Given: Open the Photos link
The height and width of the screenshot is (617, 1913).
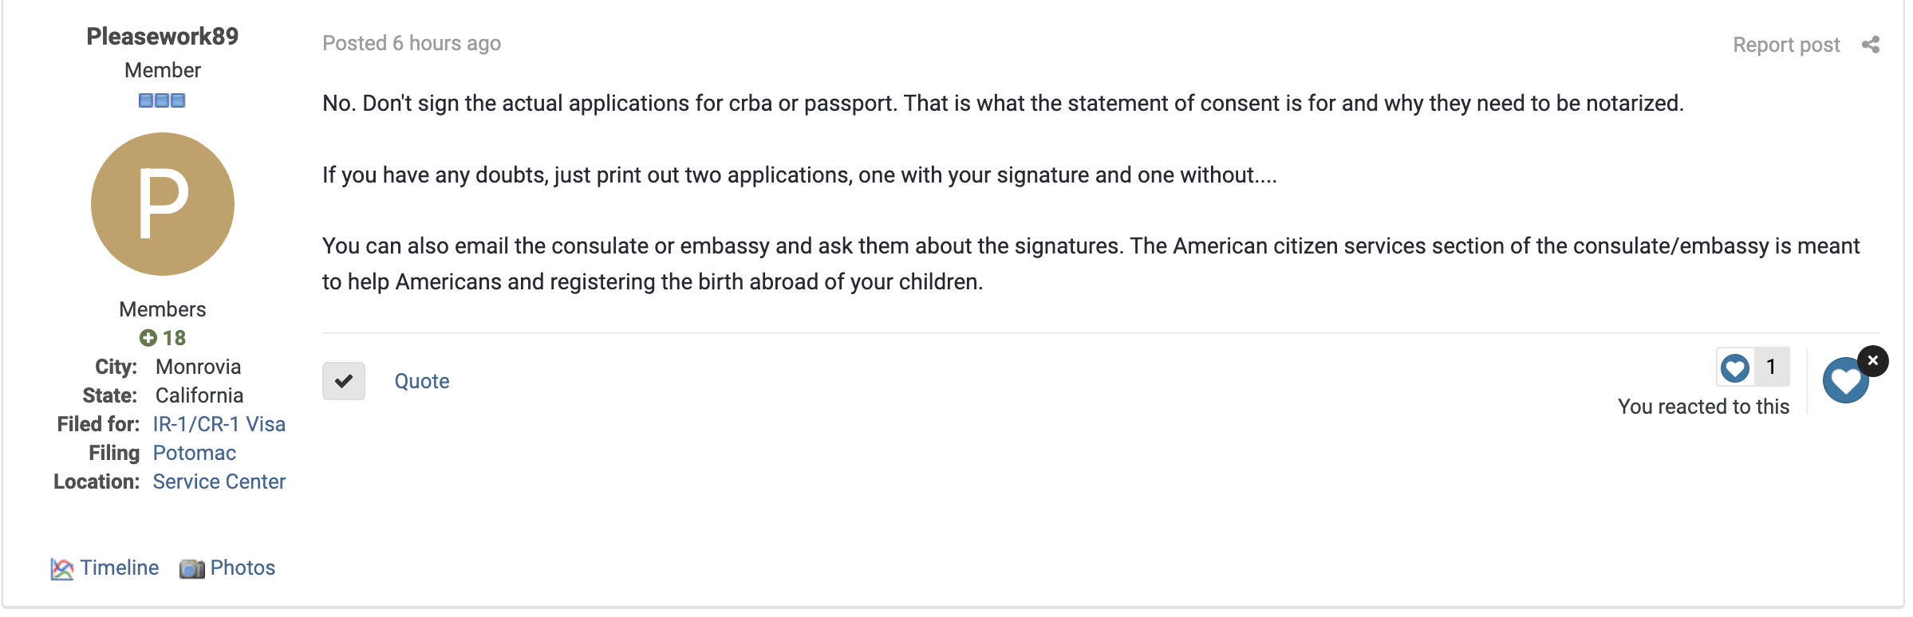Looking at the screenshot, I should (x=243, y=568).
